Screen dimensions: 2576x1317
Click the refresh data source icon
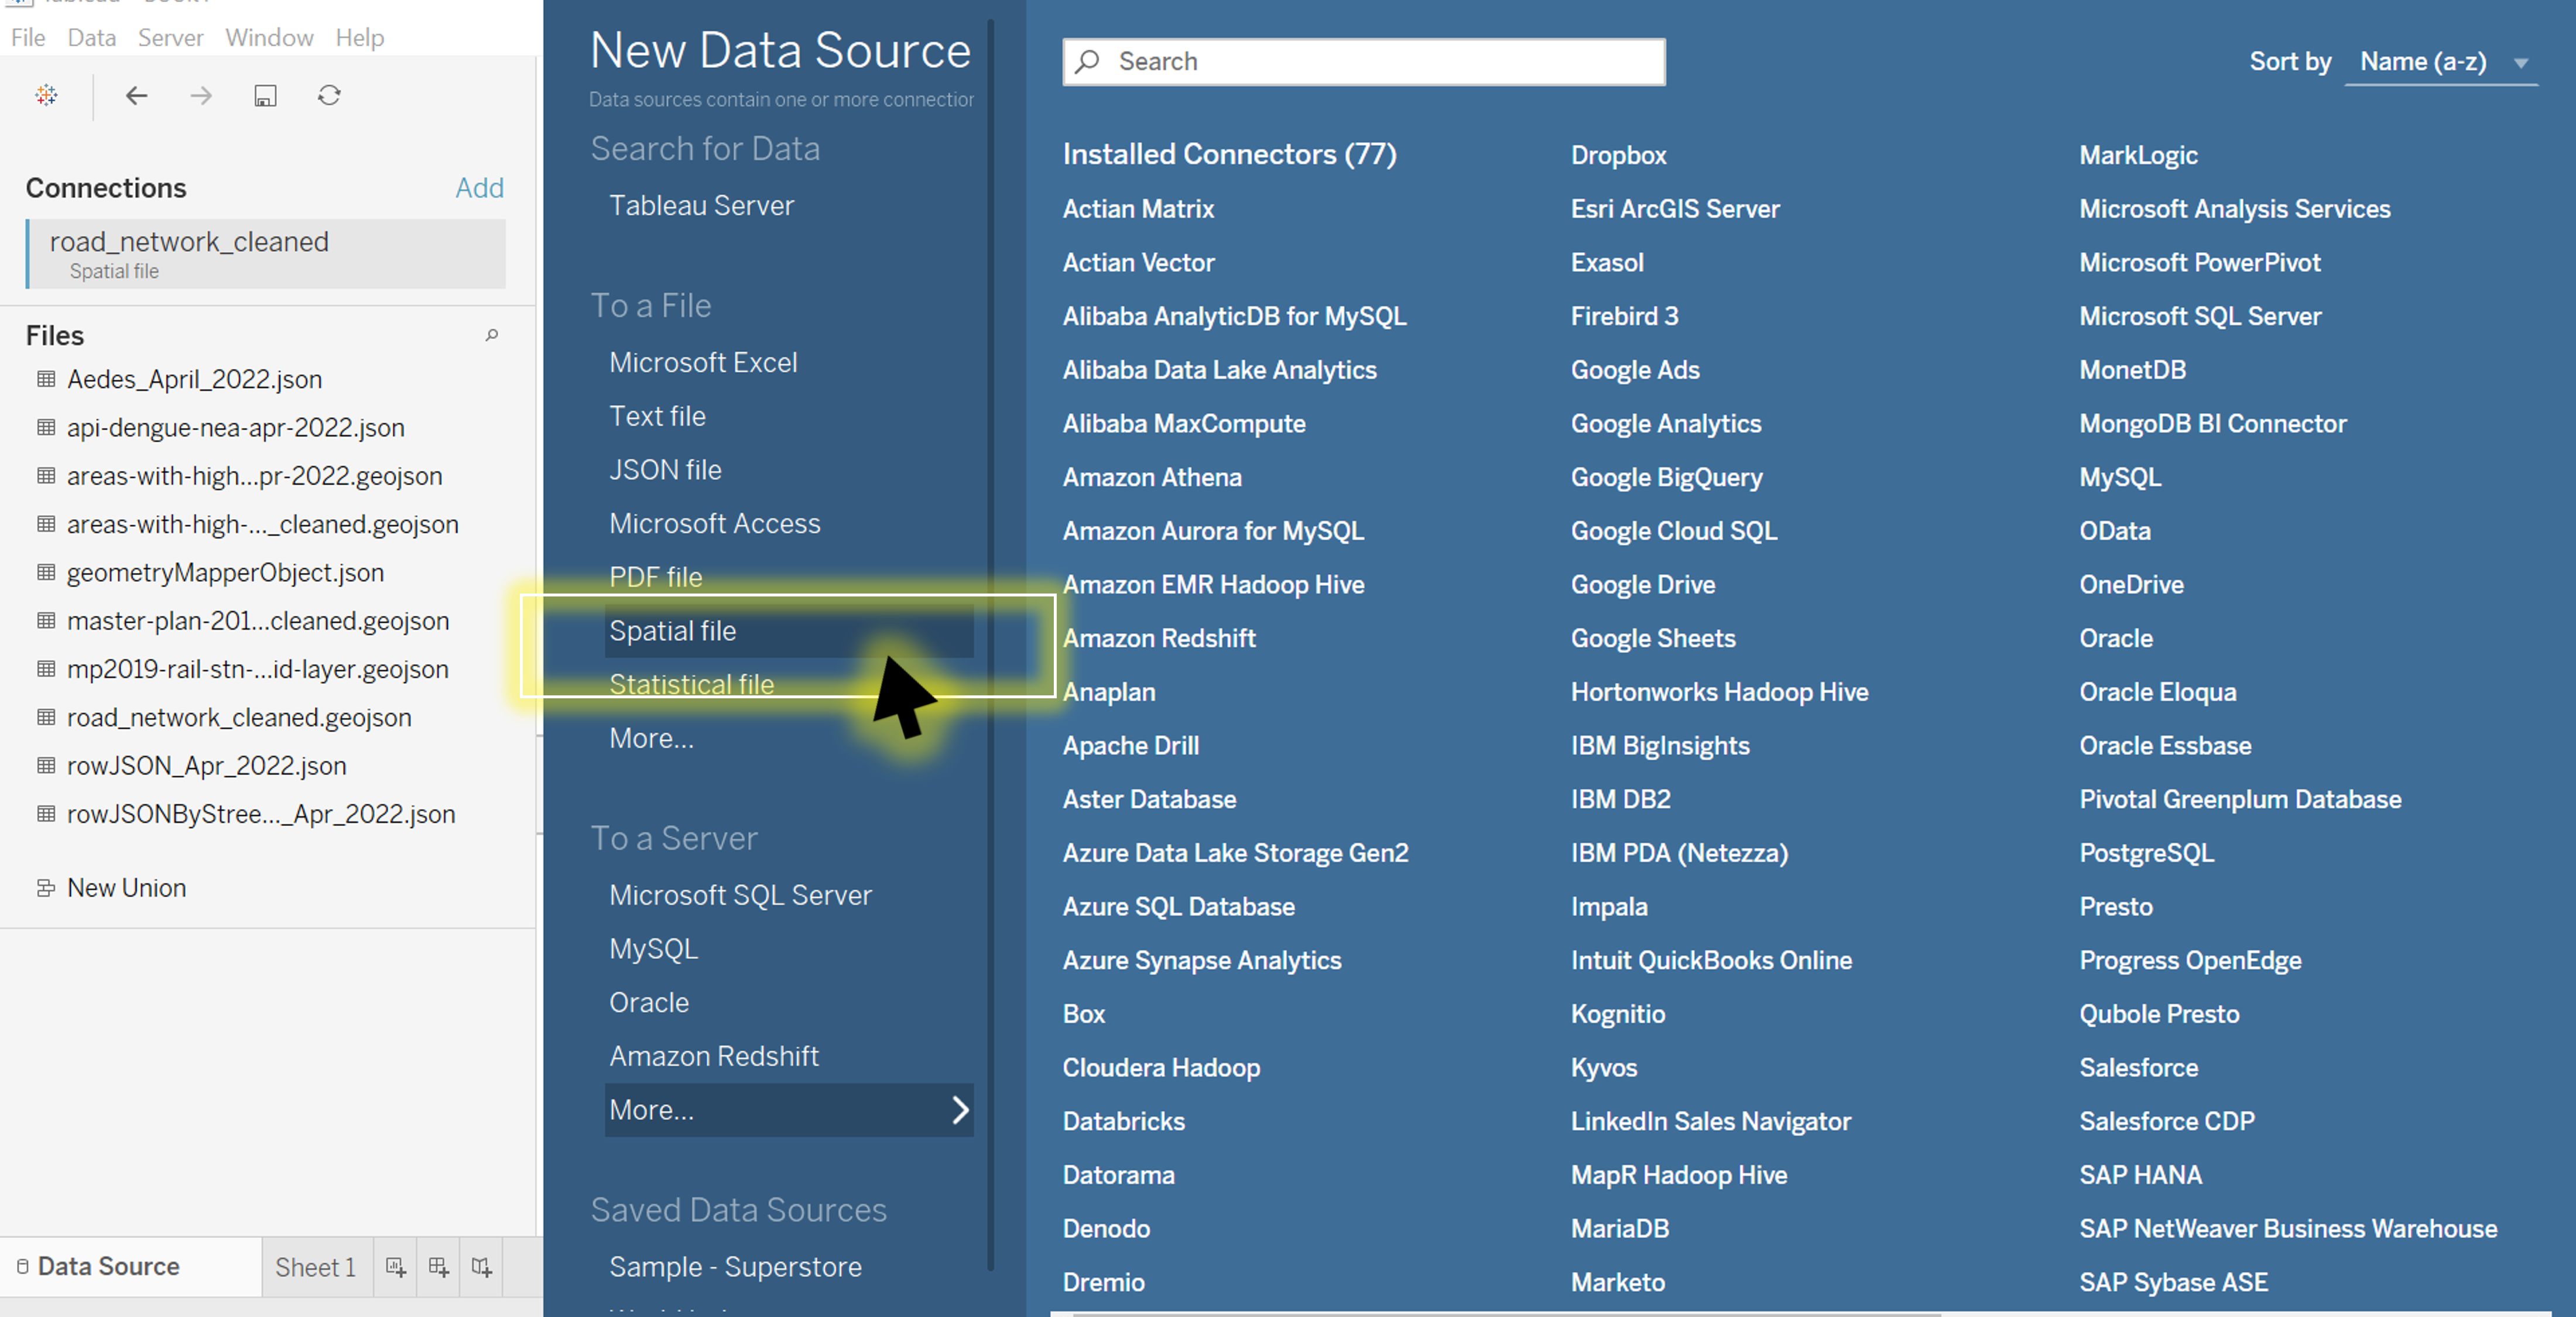[x=329, y=95]
